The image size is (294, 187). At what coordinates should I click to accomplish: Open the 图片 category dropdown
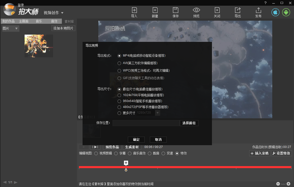point(10,28)
